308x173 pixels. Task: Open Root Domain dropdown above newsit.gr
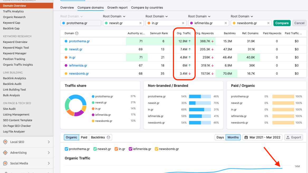tap(114, 16)
